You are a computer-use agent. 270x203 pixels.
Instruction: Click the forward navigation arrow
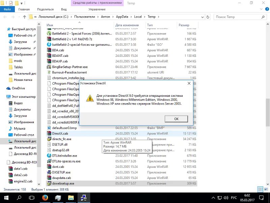[13, 17]
